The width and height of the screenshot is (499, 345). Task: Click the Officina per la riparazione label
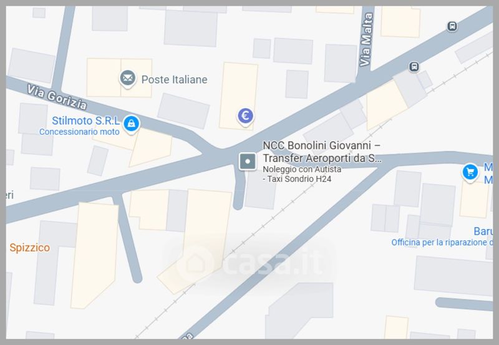pyautogui.click(x=442, y=243)
